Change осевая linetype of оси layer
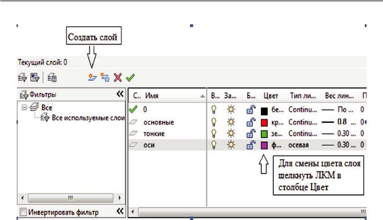383x220 pixels. point(299,145)
